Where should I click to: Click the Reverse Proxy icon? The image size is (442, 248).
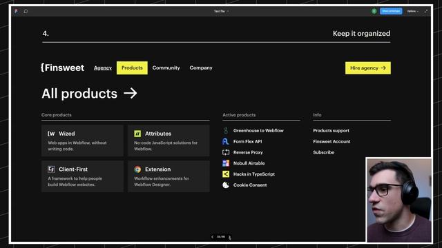pyautogui.click(x=226, y=152)
